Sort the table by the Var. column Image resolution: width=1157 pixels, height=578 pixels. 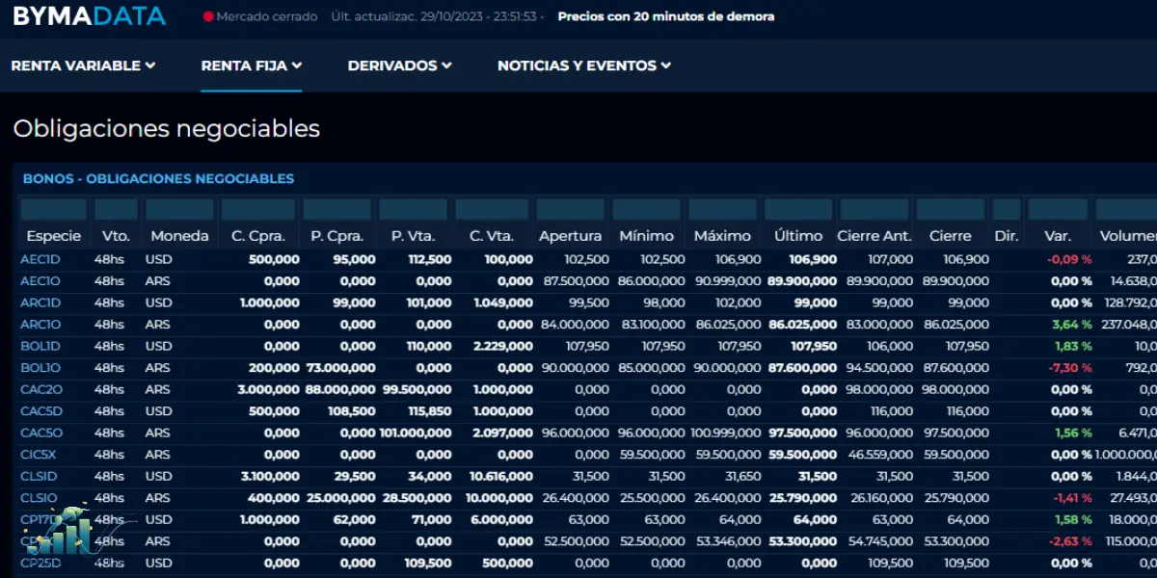point(1058,235)
